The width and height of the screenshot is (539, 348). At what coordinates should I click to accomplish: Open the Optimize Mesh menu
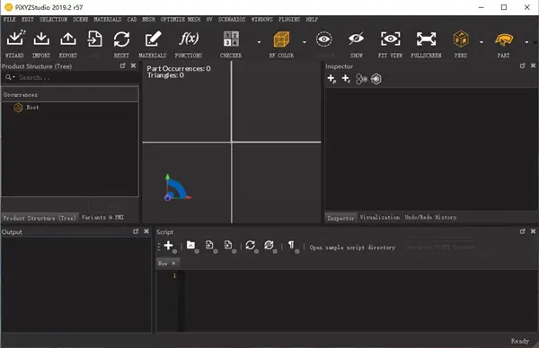[x=181, y=19]
